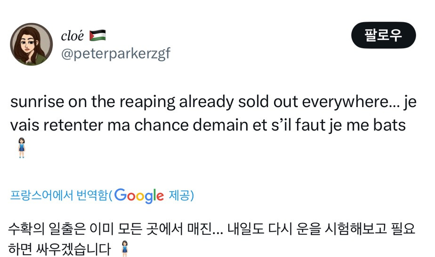Click the Palestinian flag emoji beside cloé
This screenshot has height=257, width=435.
[97, 35]
